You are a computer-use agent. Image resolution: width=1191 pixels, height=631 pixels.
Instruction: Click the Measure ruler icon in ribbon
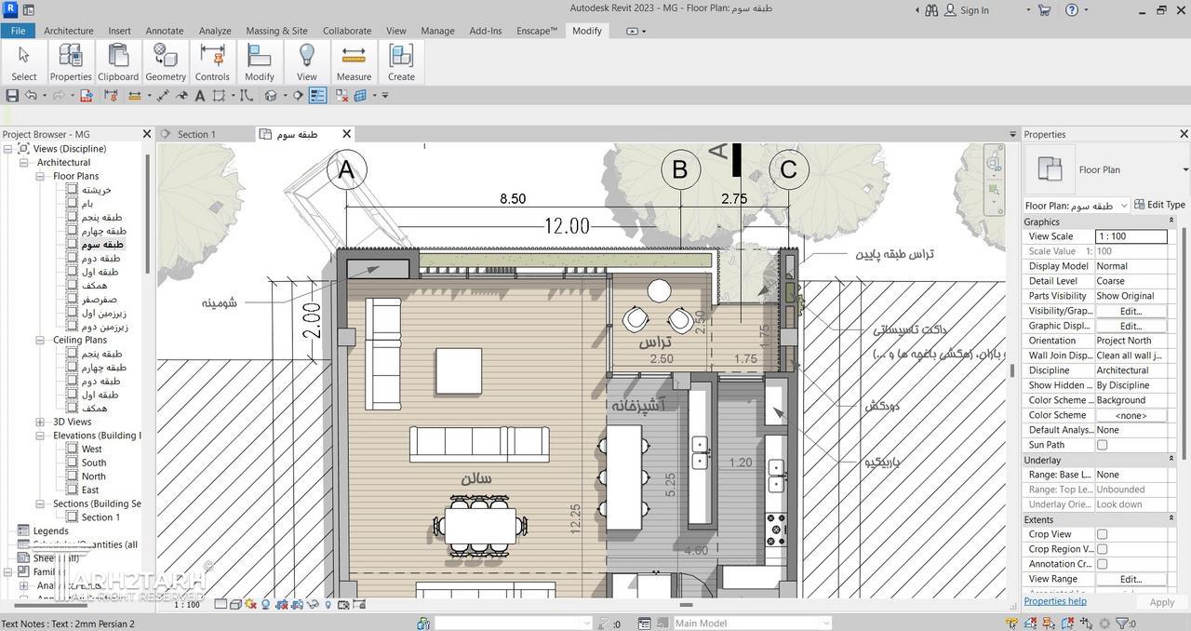pyautogui.click(x=354, y=62)
